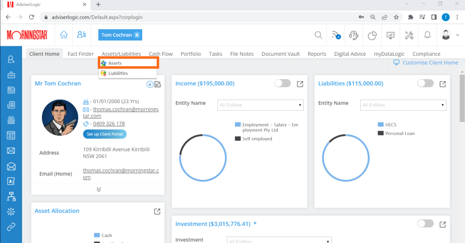Viewport: 465px width, 243px height.
Task: Select Liabilities from the dropdown menu
Action: (128, 73)
